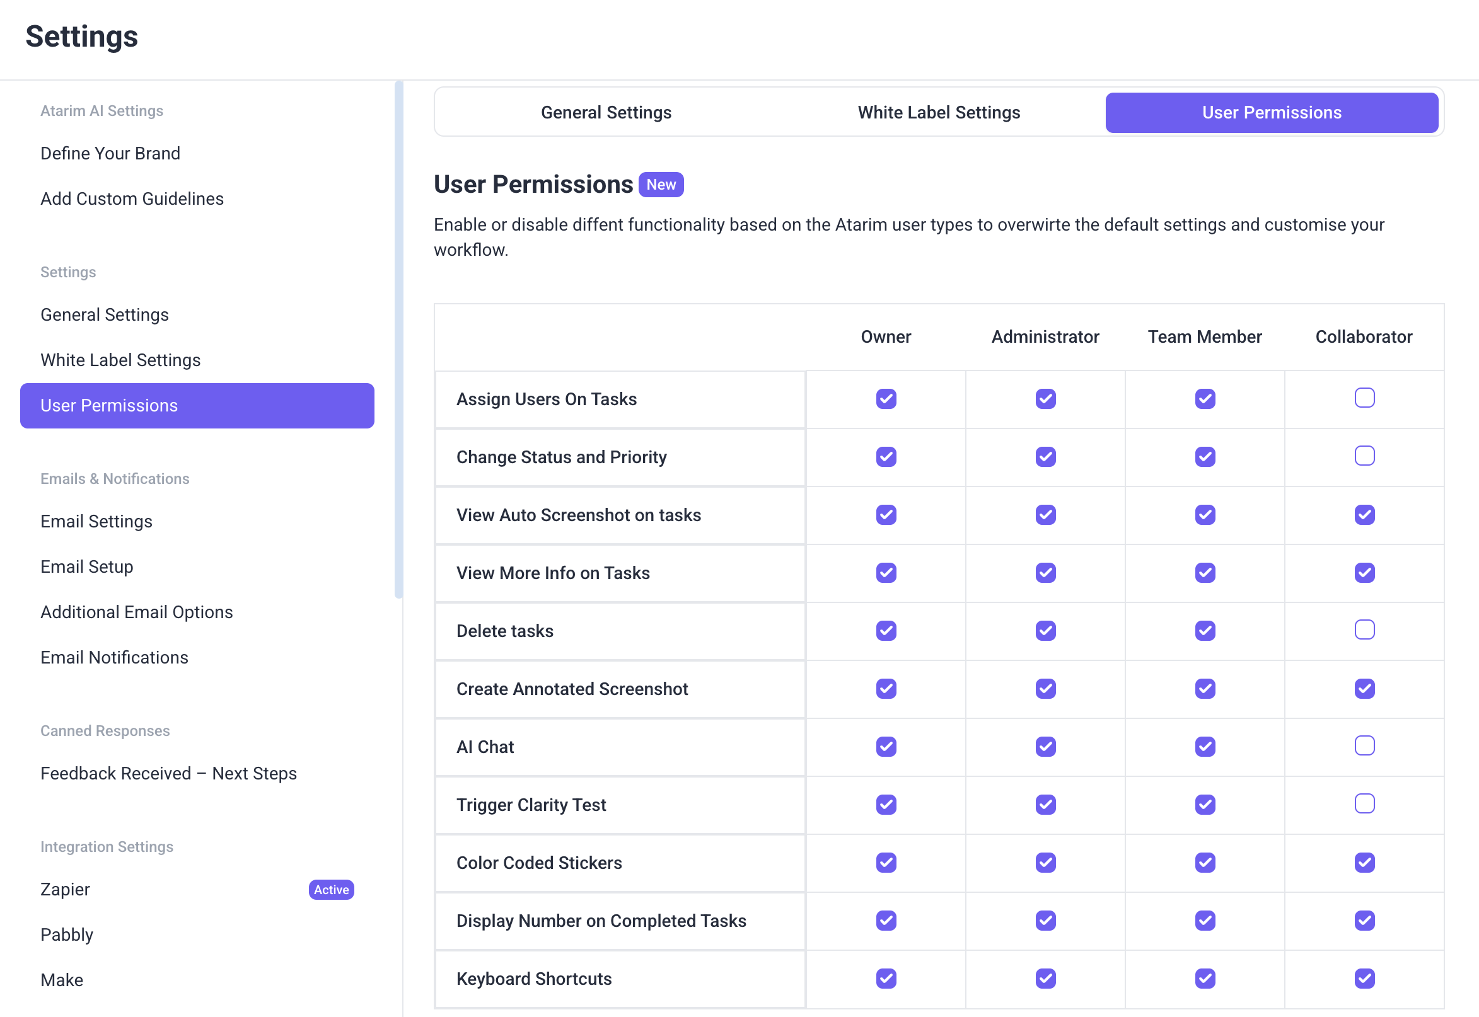
Task: Open Define Your Brand in sidebar
Action: 110,154
